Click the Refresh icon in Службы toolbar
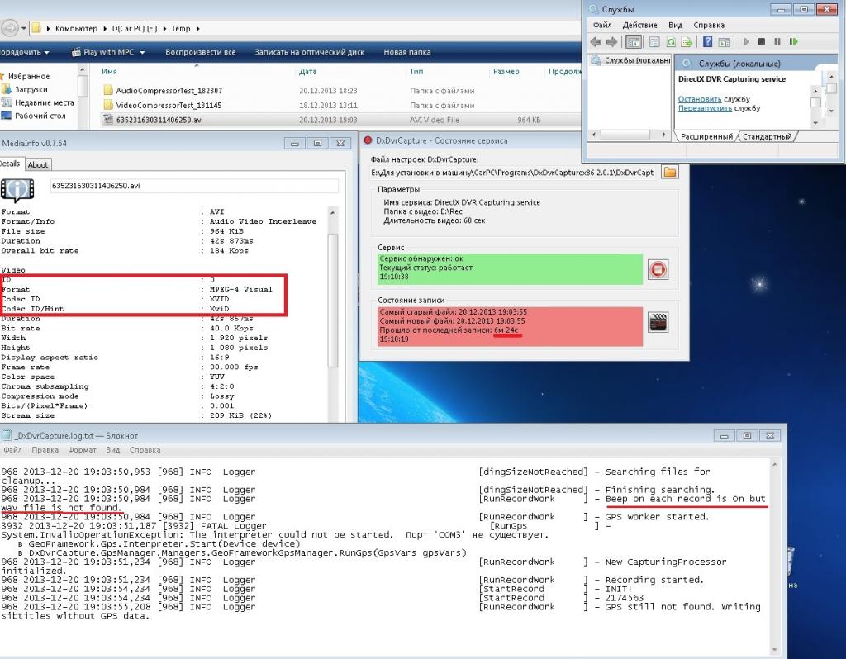This screenshot has height=659, width=846. click(x=672, y=41)
